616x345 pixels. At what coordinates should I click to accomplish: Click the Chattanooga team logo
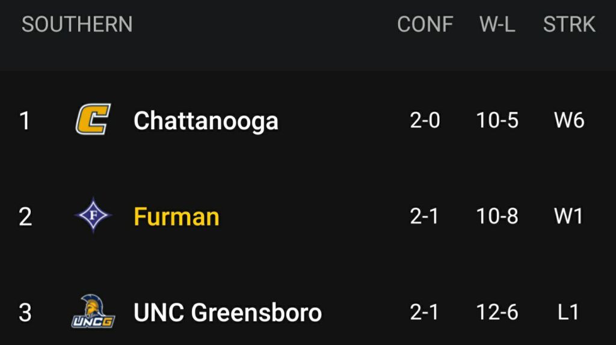point(93,120)
